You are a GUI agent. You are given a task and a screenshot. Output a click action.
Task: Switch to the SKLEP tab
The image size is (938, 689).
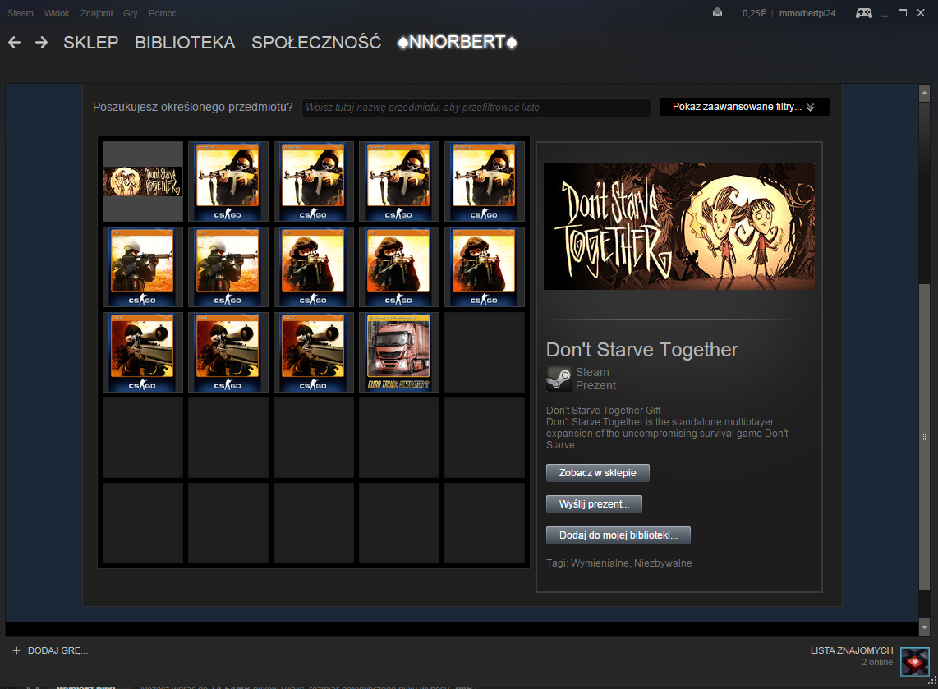(91, 43)
